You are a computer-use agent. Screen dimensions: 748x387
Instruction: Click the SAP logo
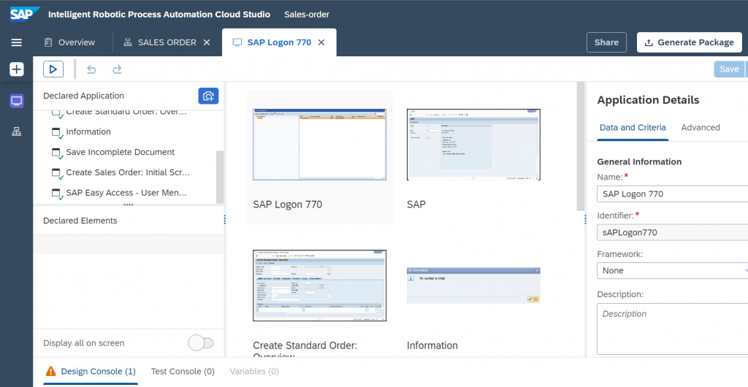(x=24, y=15)
